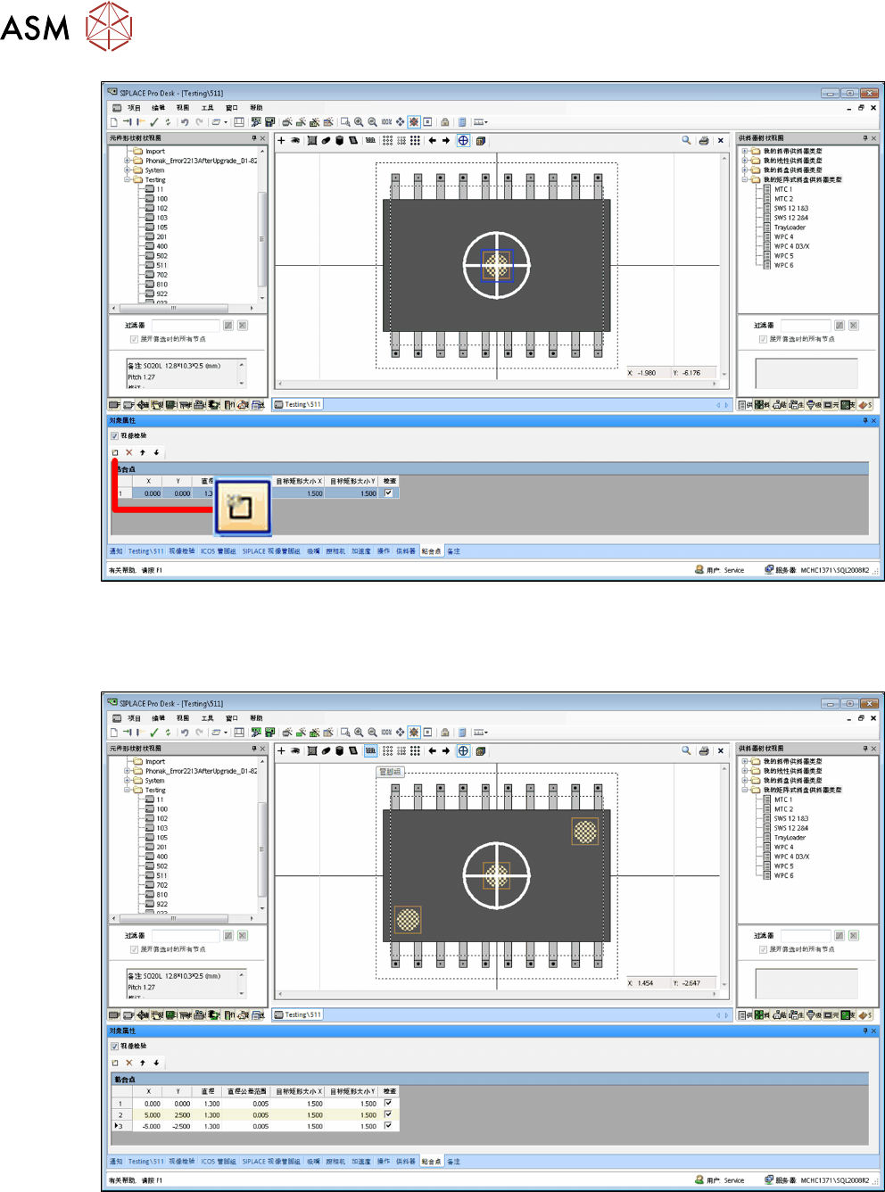Image resolution: width=885 pixels, height=1192 pixels.
Task: Click move-up arrow above second screenshot's glue table
Action: (x=143, y=1063)
